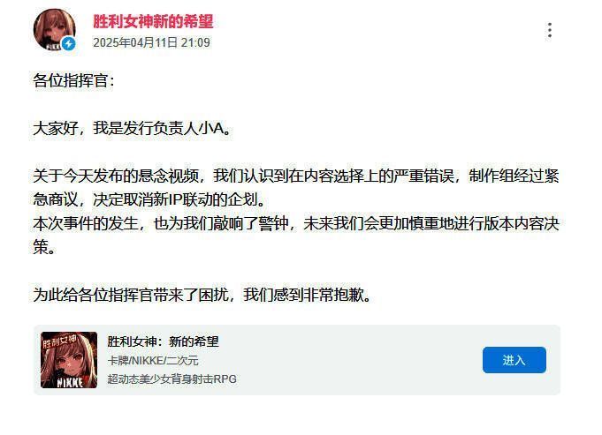Click the post timestamp 2025年04月11日 21:09
The height and width of the screenshot is (435, 602).
(151, 42)
